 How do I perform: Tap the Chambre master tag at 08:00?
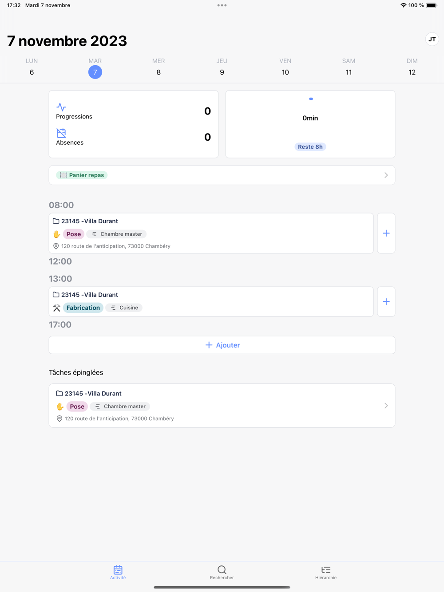pos(117,234)
